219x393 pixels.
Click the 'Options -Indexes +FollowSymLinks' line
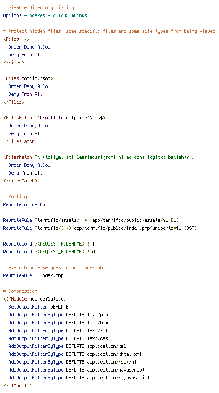click(x=45, y=16)
